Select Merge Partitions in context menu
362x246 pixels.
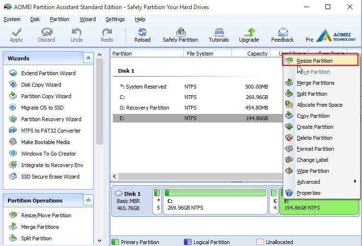[x=321, y=83]
